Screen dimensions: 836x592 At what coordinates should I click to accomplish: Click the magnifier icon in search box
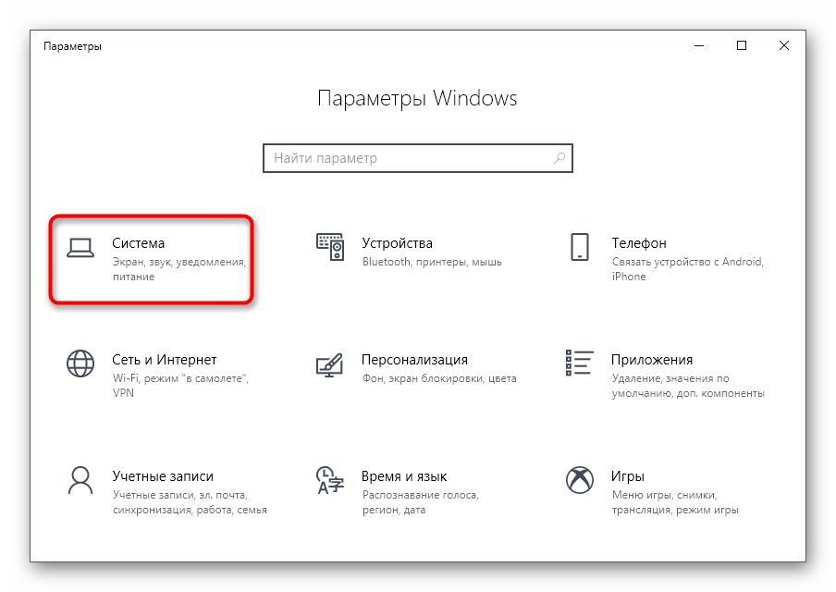tap(559, 158)
